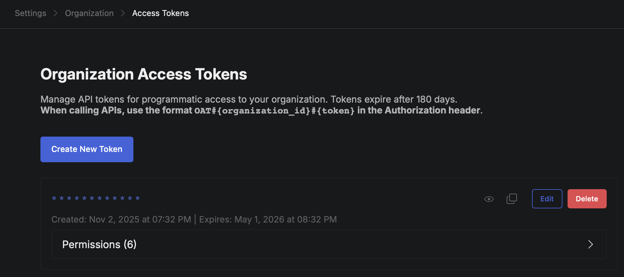Click the token creation date text
Viewport: 624px width, 277px height.
pyautogui.click(x=140, y=219)
